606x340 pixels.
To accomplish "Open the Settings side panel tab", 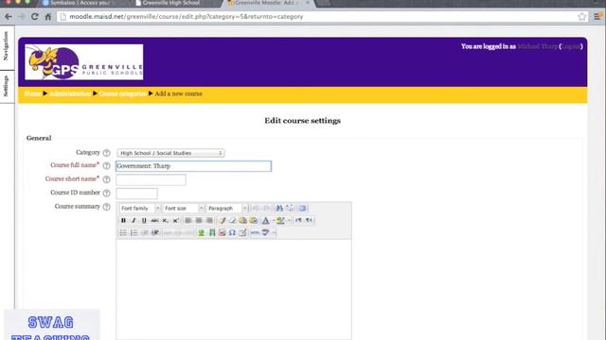I will (x=7, y=86).
